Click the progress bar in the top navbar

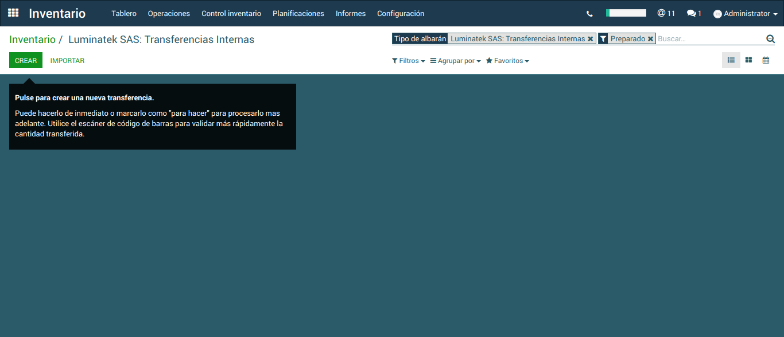pos(626,13)
